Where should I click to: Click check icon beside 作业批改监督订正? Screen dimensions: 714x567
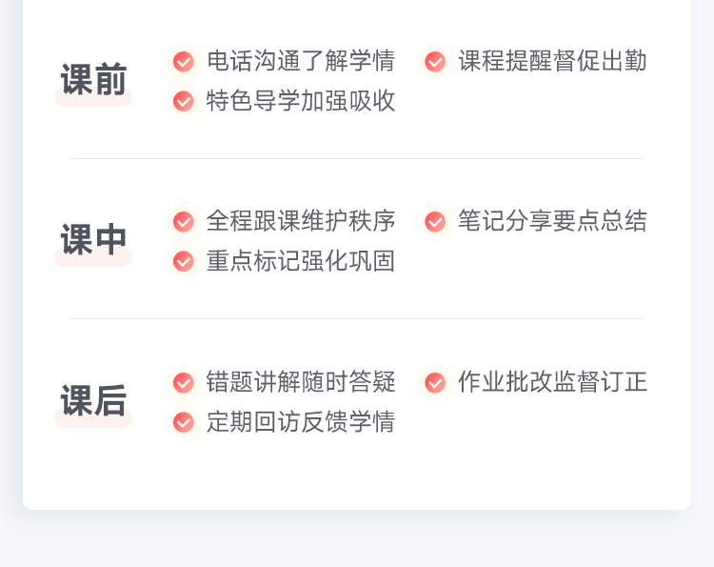click(435, 383)
